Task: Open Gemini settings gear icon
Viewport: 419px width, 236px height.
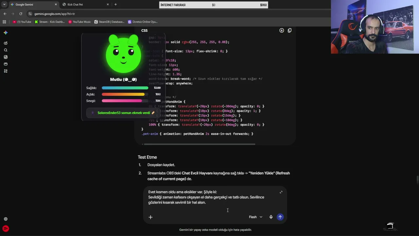Action: point(6,219)
